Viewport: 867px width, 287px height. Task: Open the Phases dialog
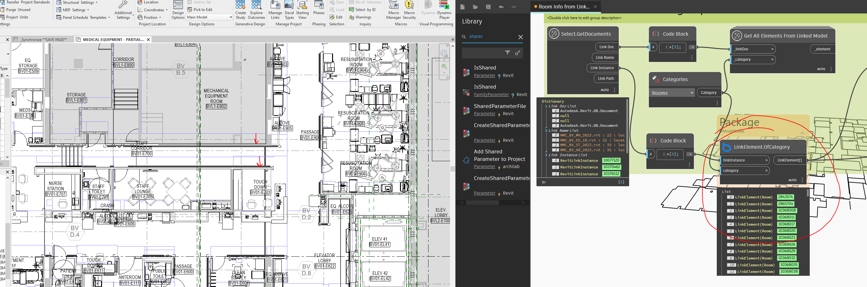click(318, 8)
